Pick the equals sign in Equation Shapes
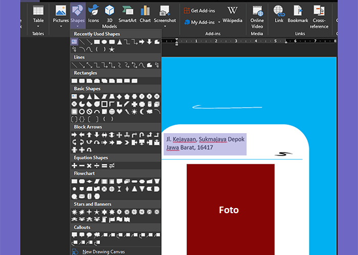358x255 pixels. point(104,166)
